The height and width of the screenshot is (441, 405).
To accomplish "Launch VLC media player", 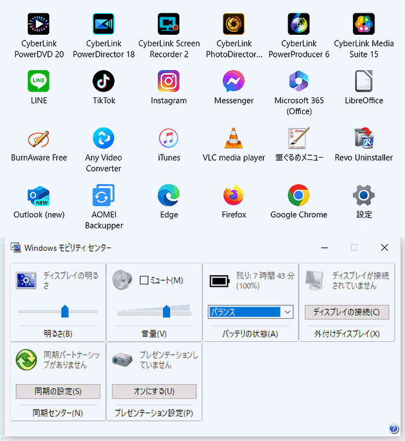I will point(234,139).
